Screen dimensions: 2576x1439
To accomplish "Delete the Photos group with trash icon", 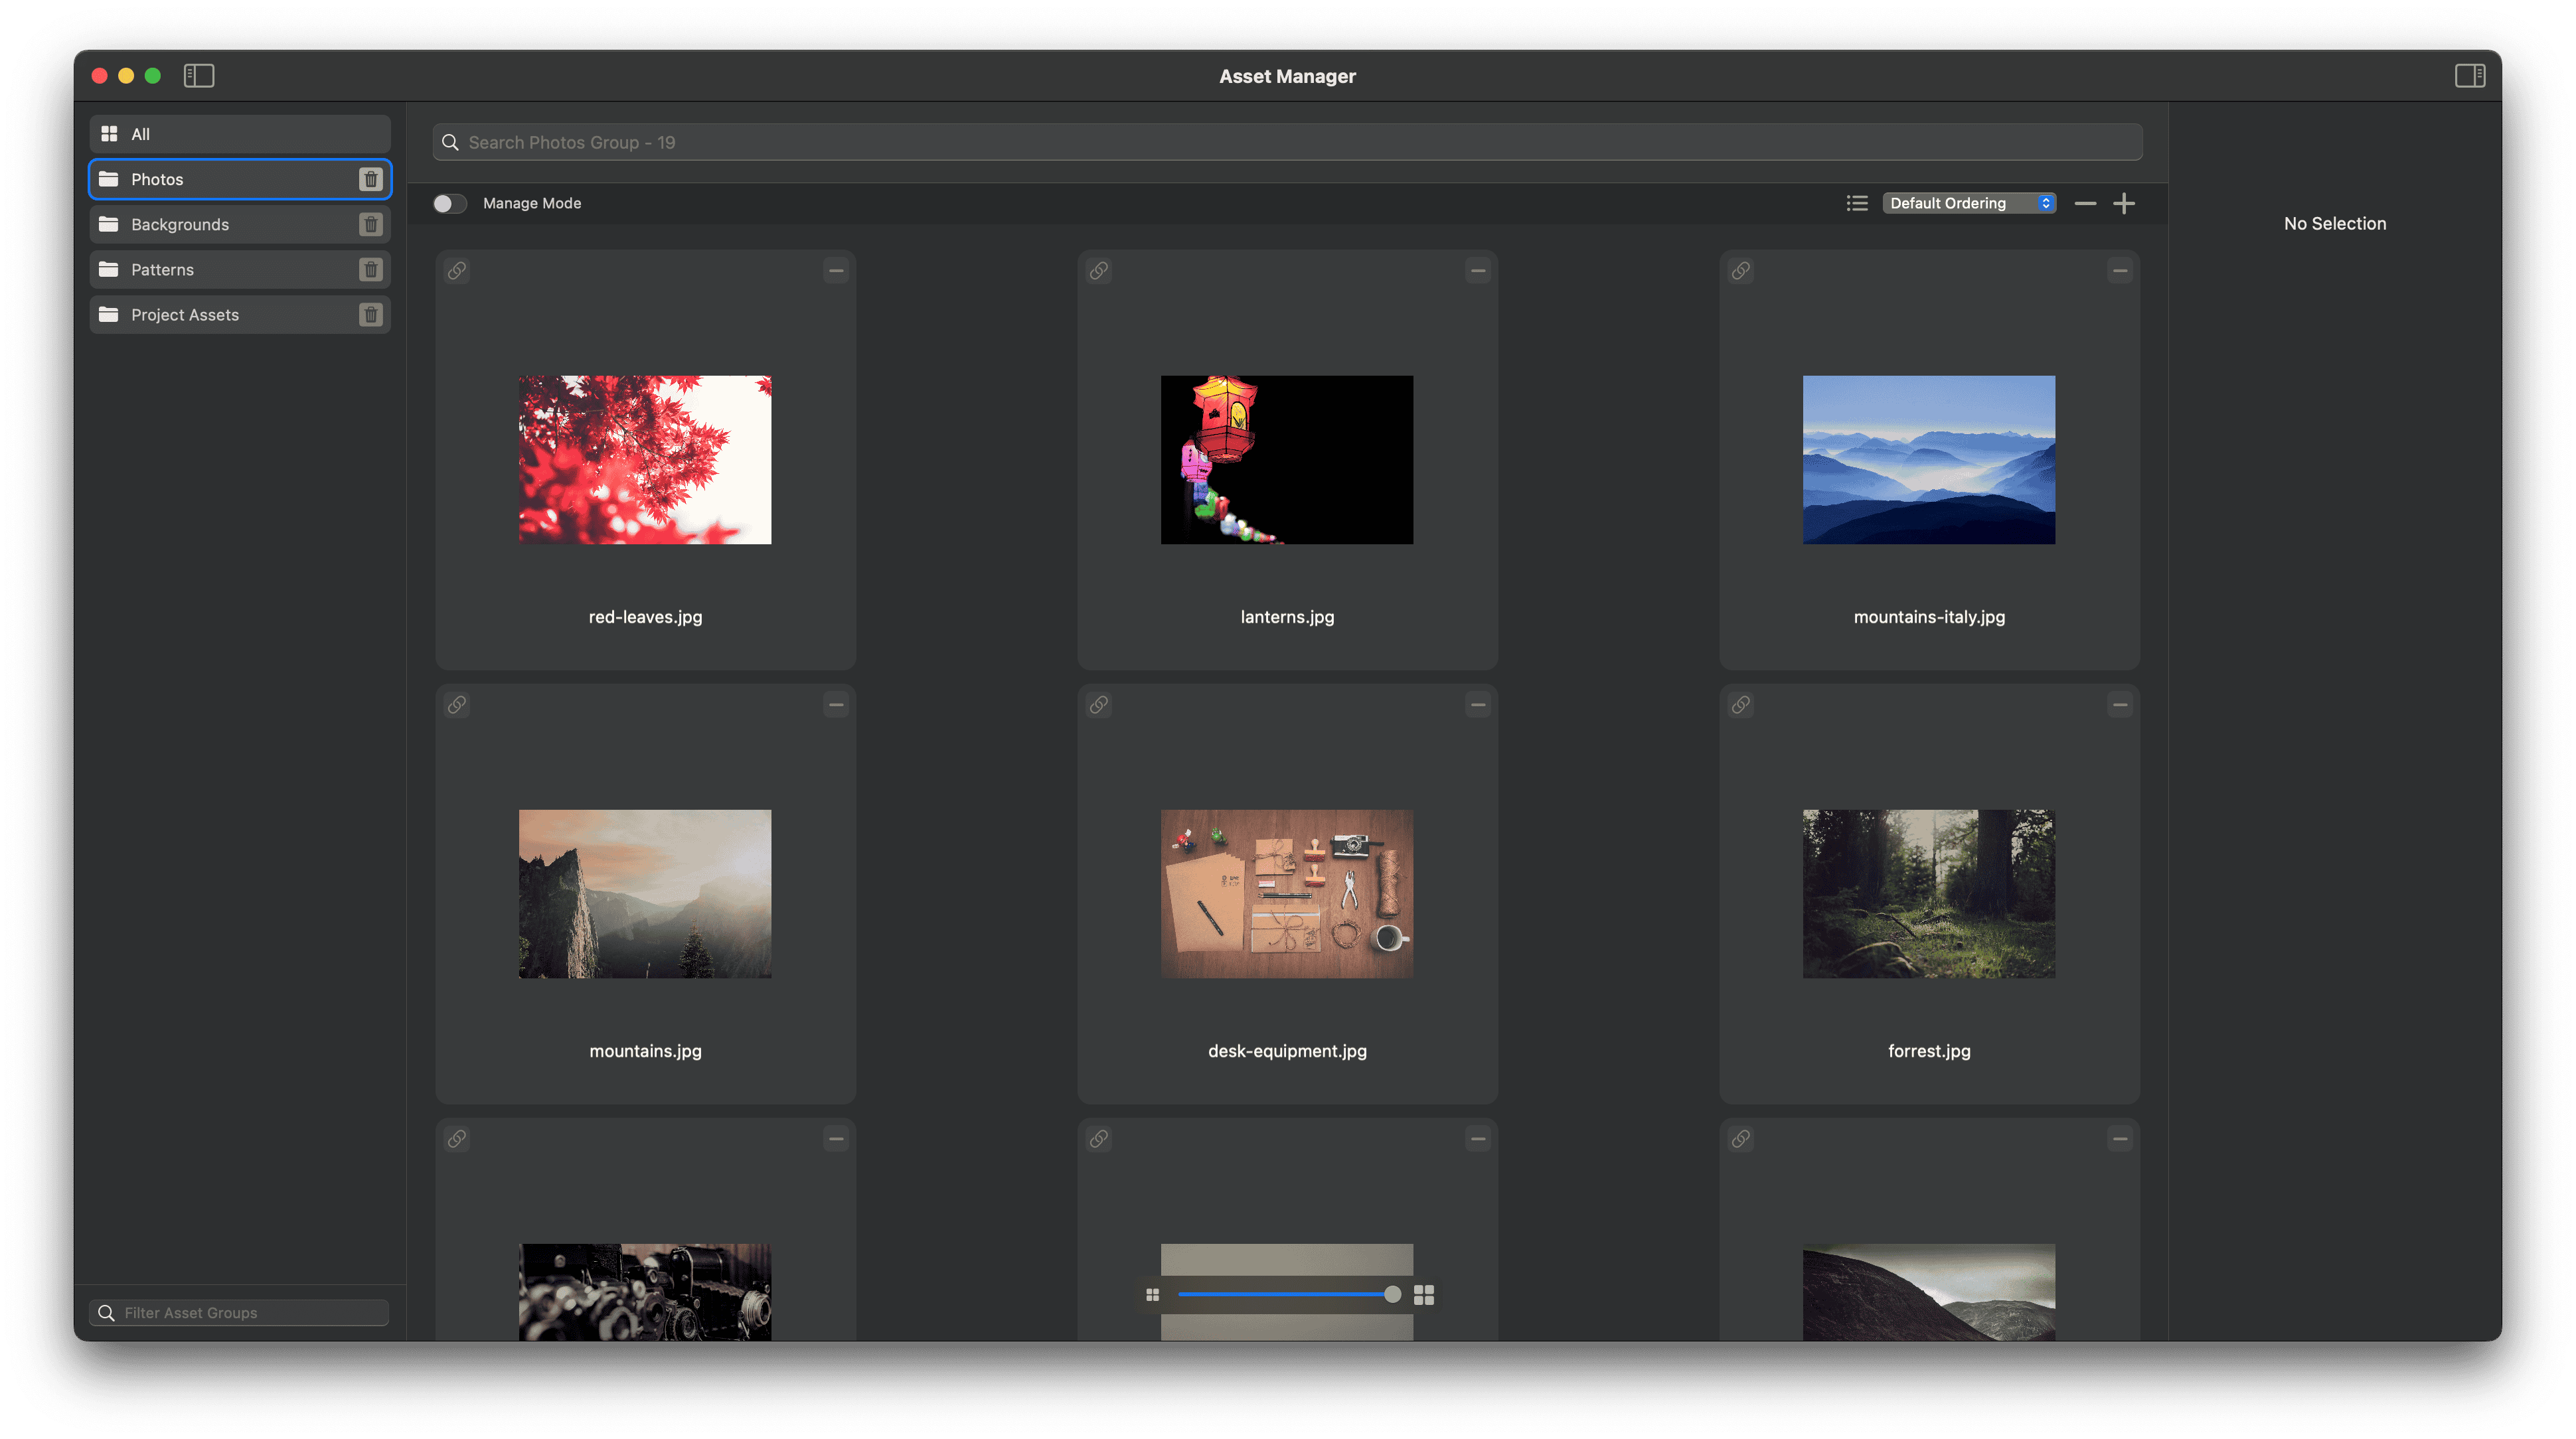I will click(370, 179).
